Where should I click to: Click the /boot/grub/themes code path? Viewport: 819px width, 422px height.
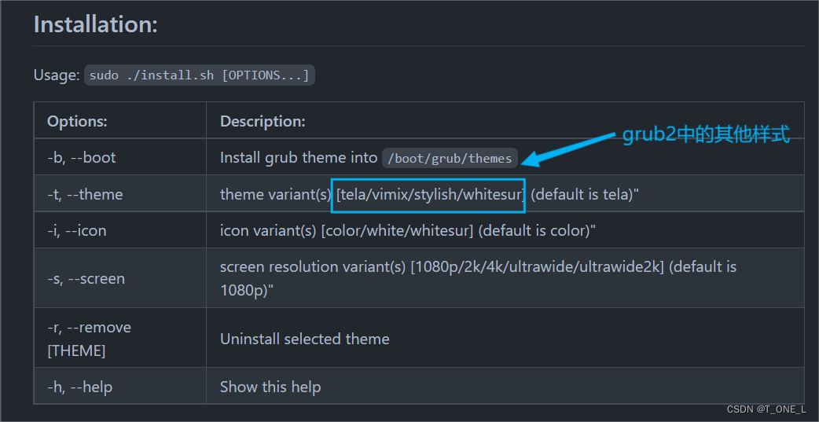pyautogui.click(x=450, y=158)
